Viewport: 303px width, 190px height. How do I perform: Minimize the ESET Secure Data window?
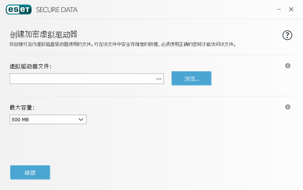[x=279, y=9]
